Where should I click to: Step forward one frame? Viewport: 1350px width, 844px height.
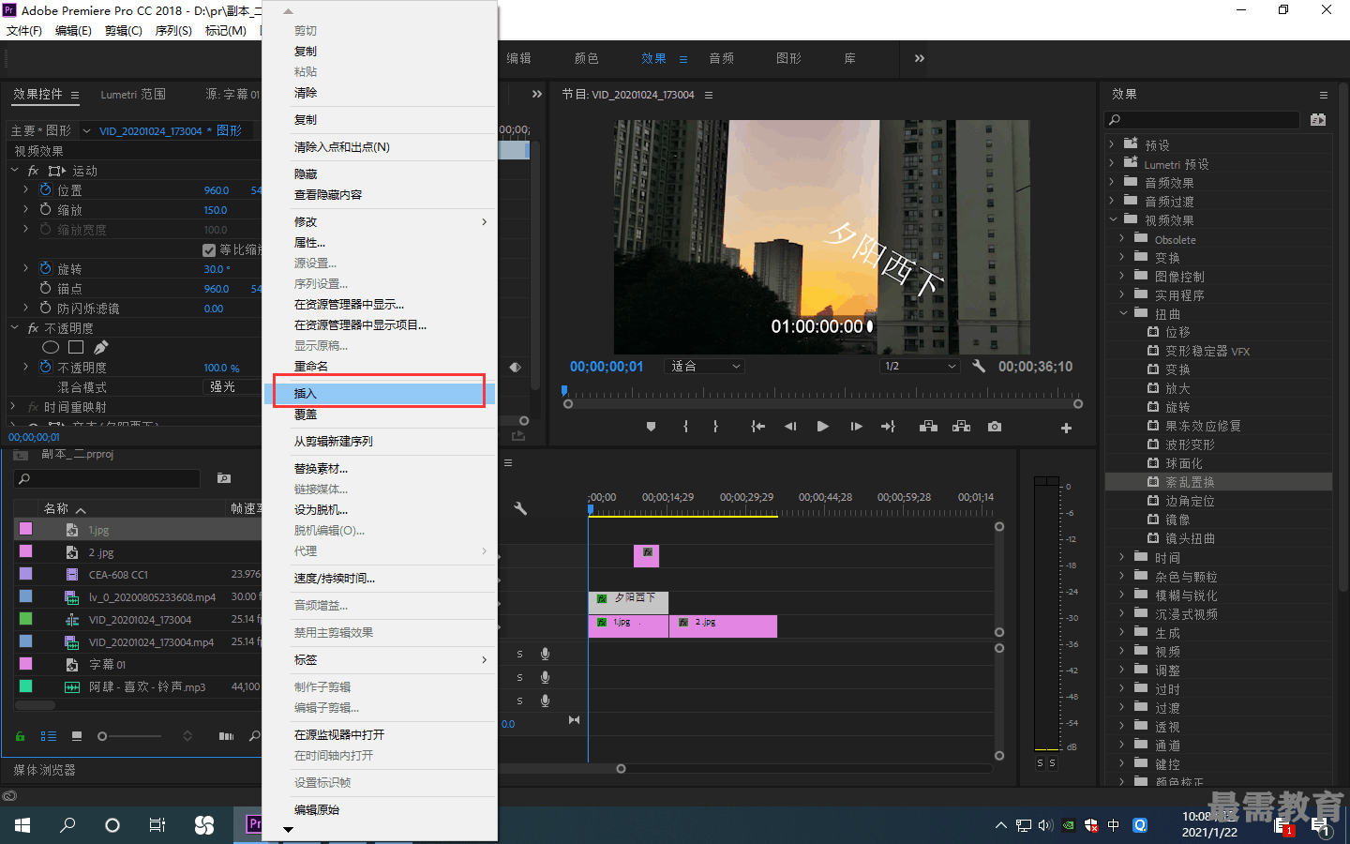click(x=856, y=427)
